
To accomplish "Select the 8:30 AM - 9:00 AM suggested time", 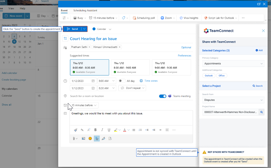I will pos(131,67).
